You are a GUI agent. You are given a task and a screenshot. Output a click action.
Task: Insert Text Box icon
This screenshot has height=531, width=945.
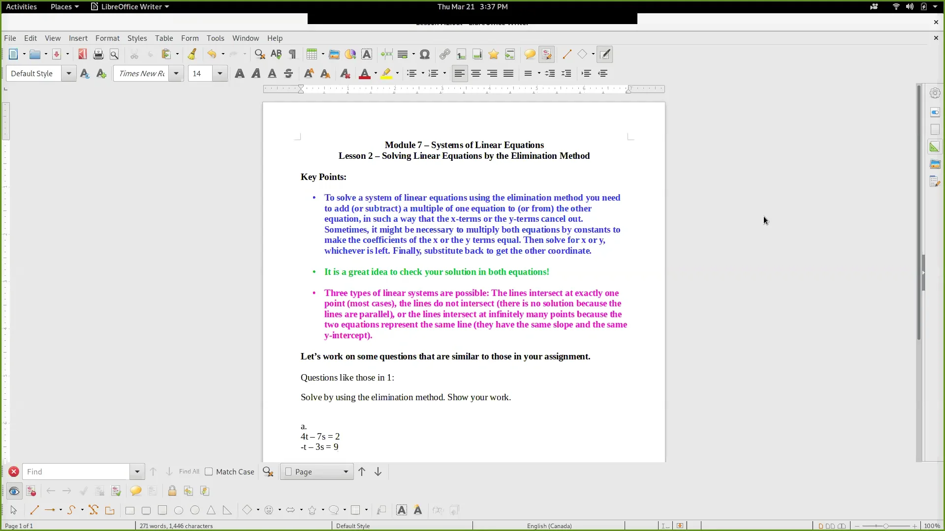[367, 54]
